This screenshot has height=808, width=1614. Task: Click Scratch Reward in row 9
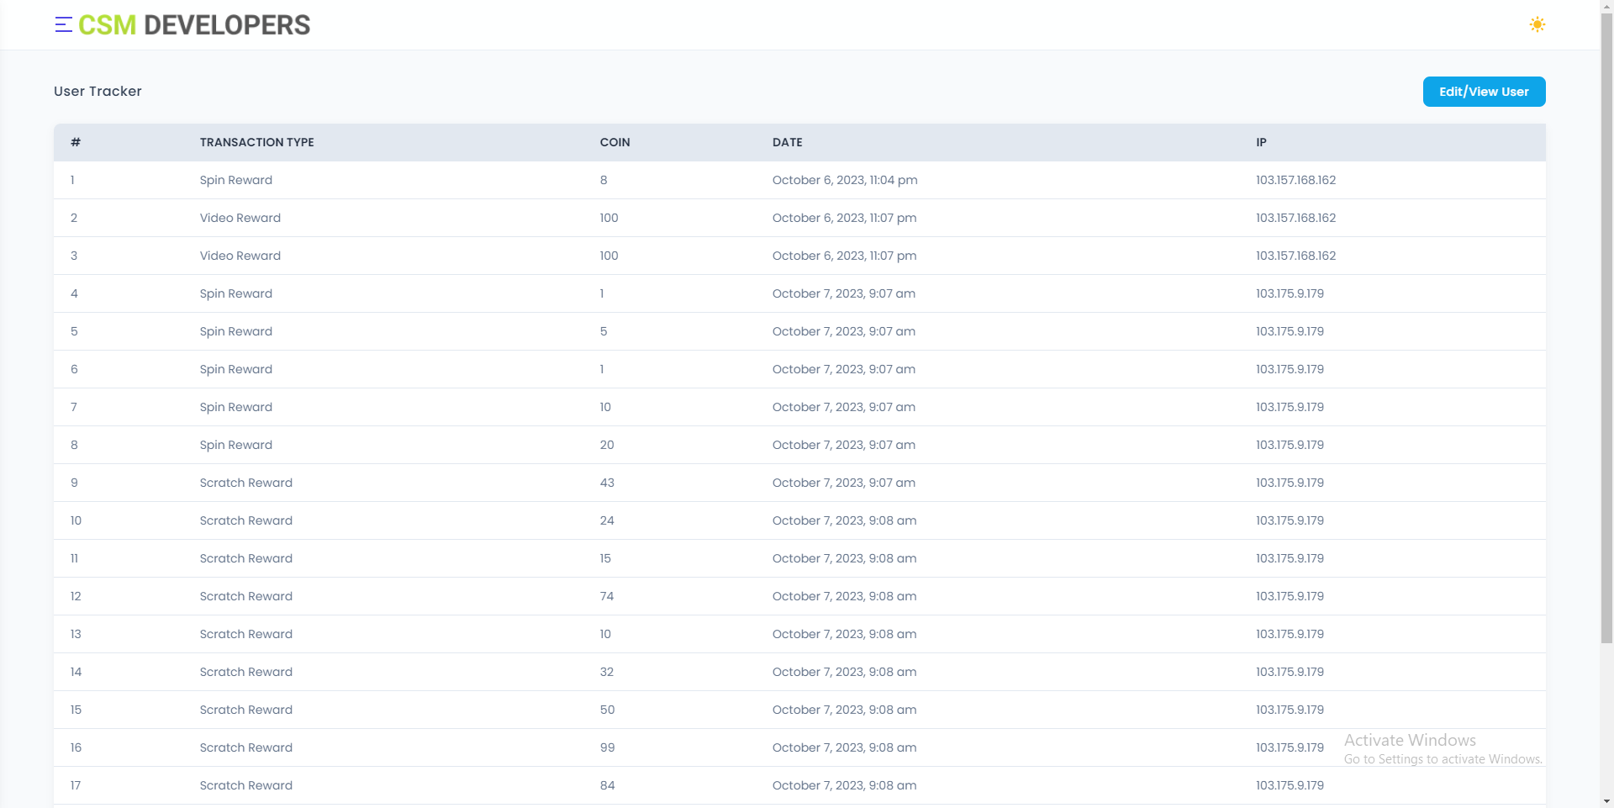pos(246,483)
